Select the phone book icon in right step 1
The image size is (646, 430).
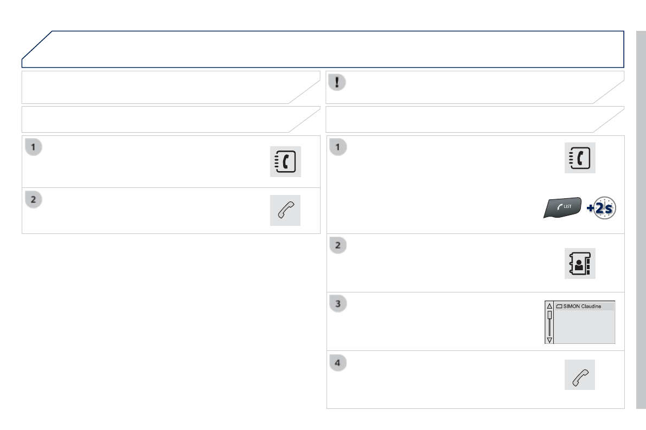pyautogui.click(x=580, y=158)
